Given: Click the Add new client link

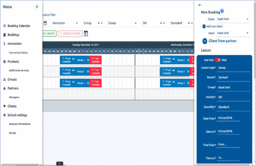Looking at the screenshot, I should point(214,26).
